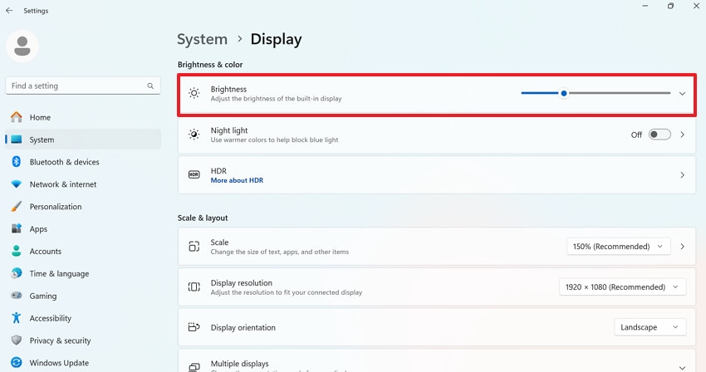
Task: Click the Display title in the breadcrumb
Action: (x=276, y=39)
